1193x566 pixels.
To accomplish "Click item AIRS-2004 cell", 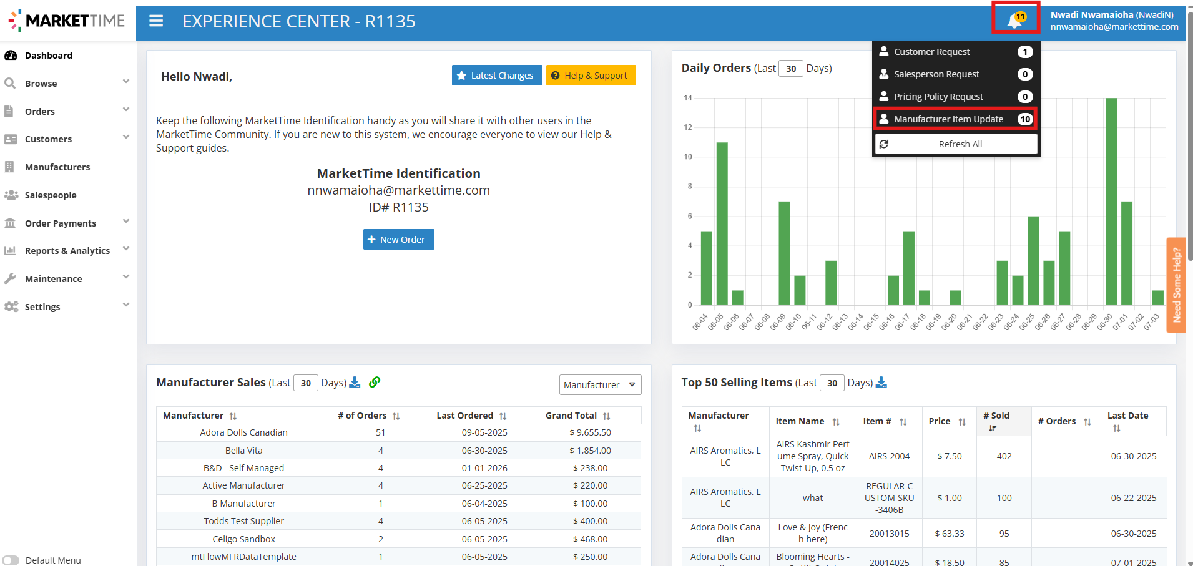I will [889, 456].
